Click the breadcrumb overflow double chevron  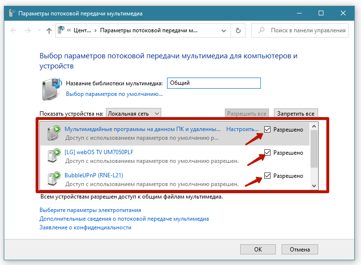[69, 30]
